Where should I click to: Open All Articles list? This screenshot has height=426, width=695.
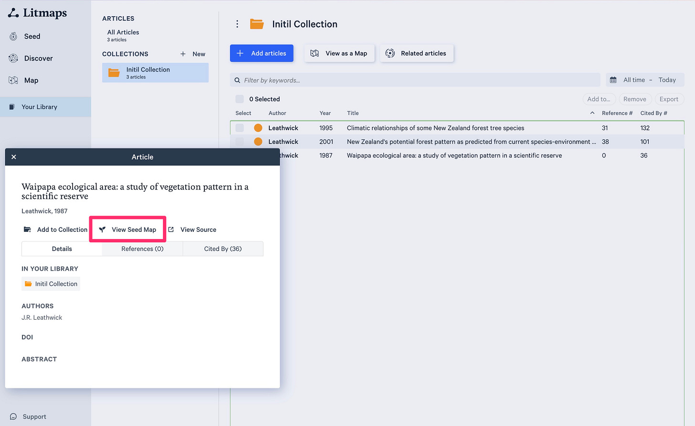pyautogui.click(x=123, y=35)
